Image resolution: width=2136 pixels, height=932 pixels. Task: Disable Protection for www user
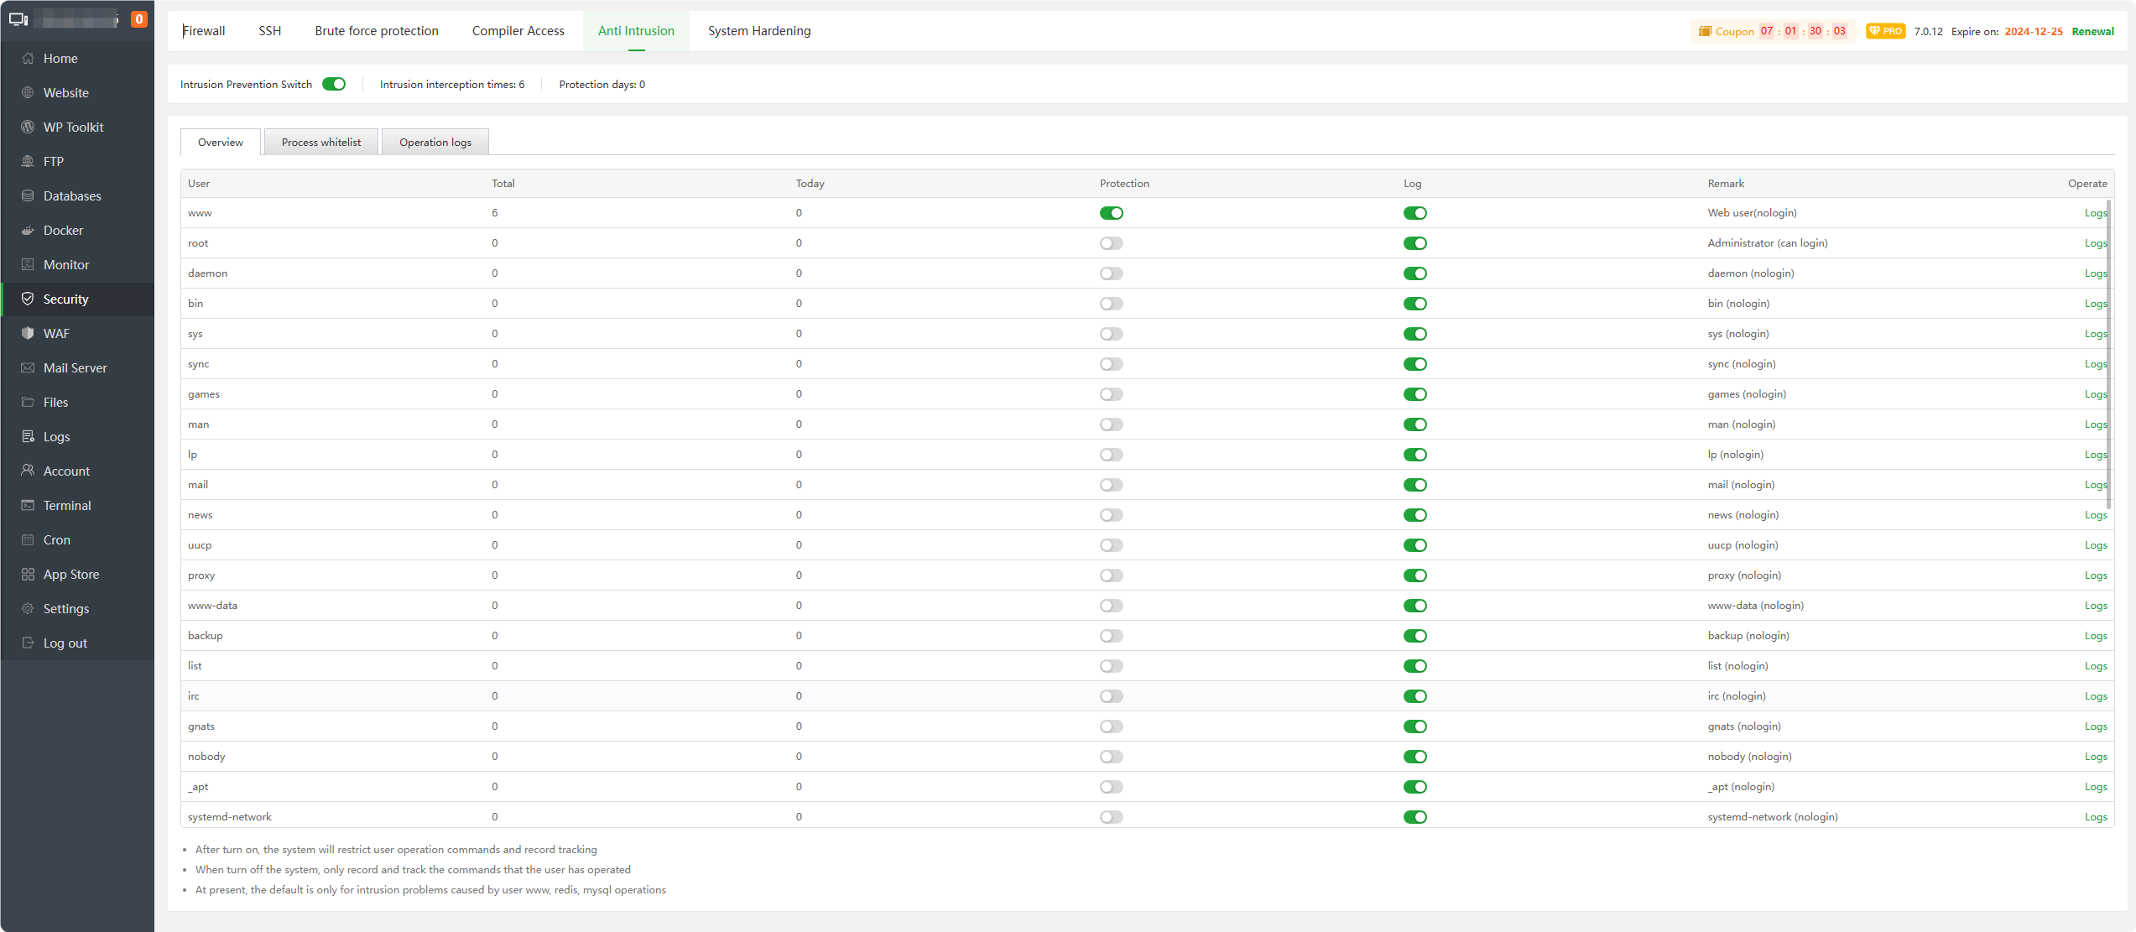[1112, 213]
